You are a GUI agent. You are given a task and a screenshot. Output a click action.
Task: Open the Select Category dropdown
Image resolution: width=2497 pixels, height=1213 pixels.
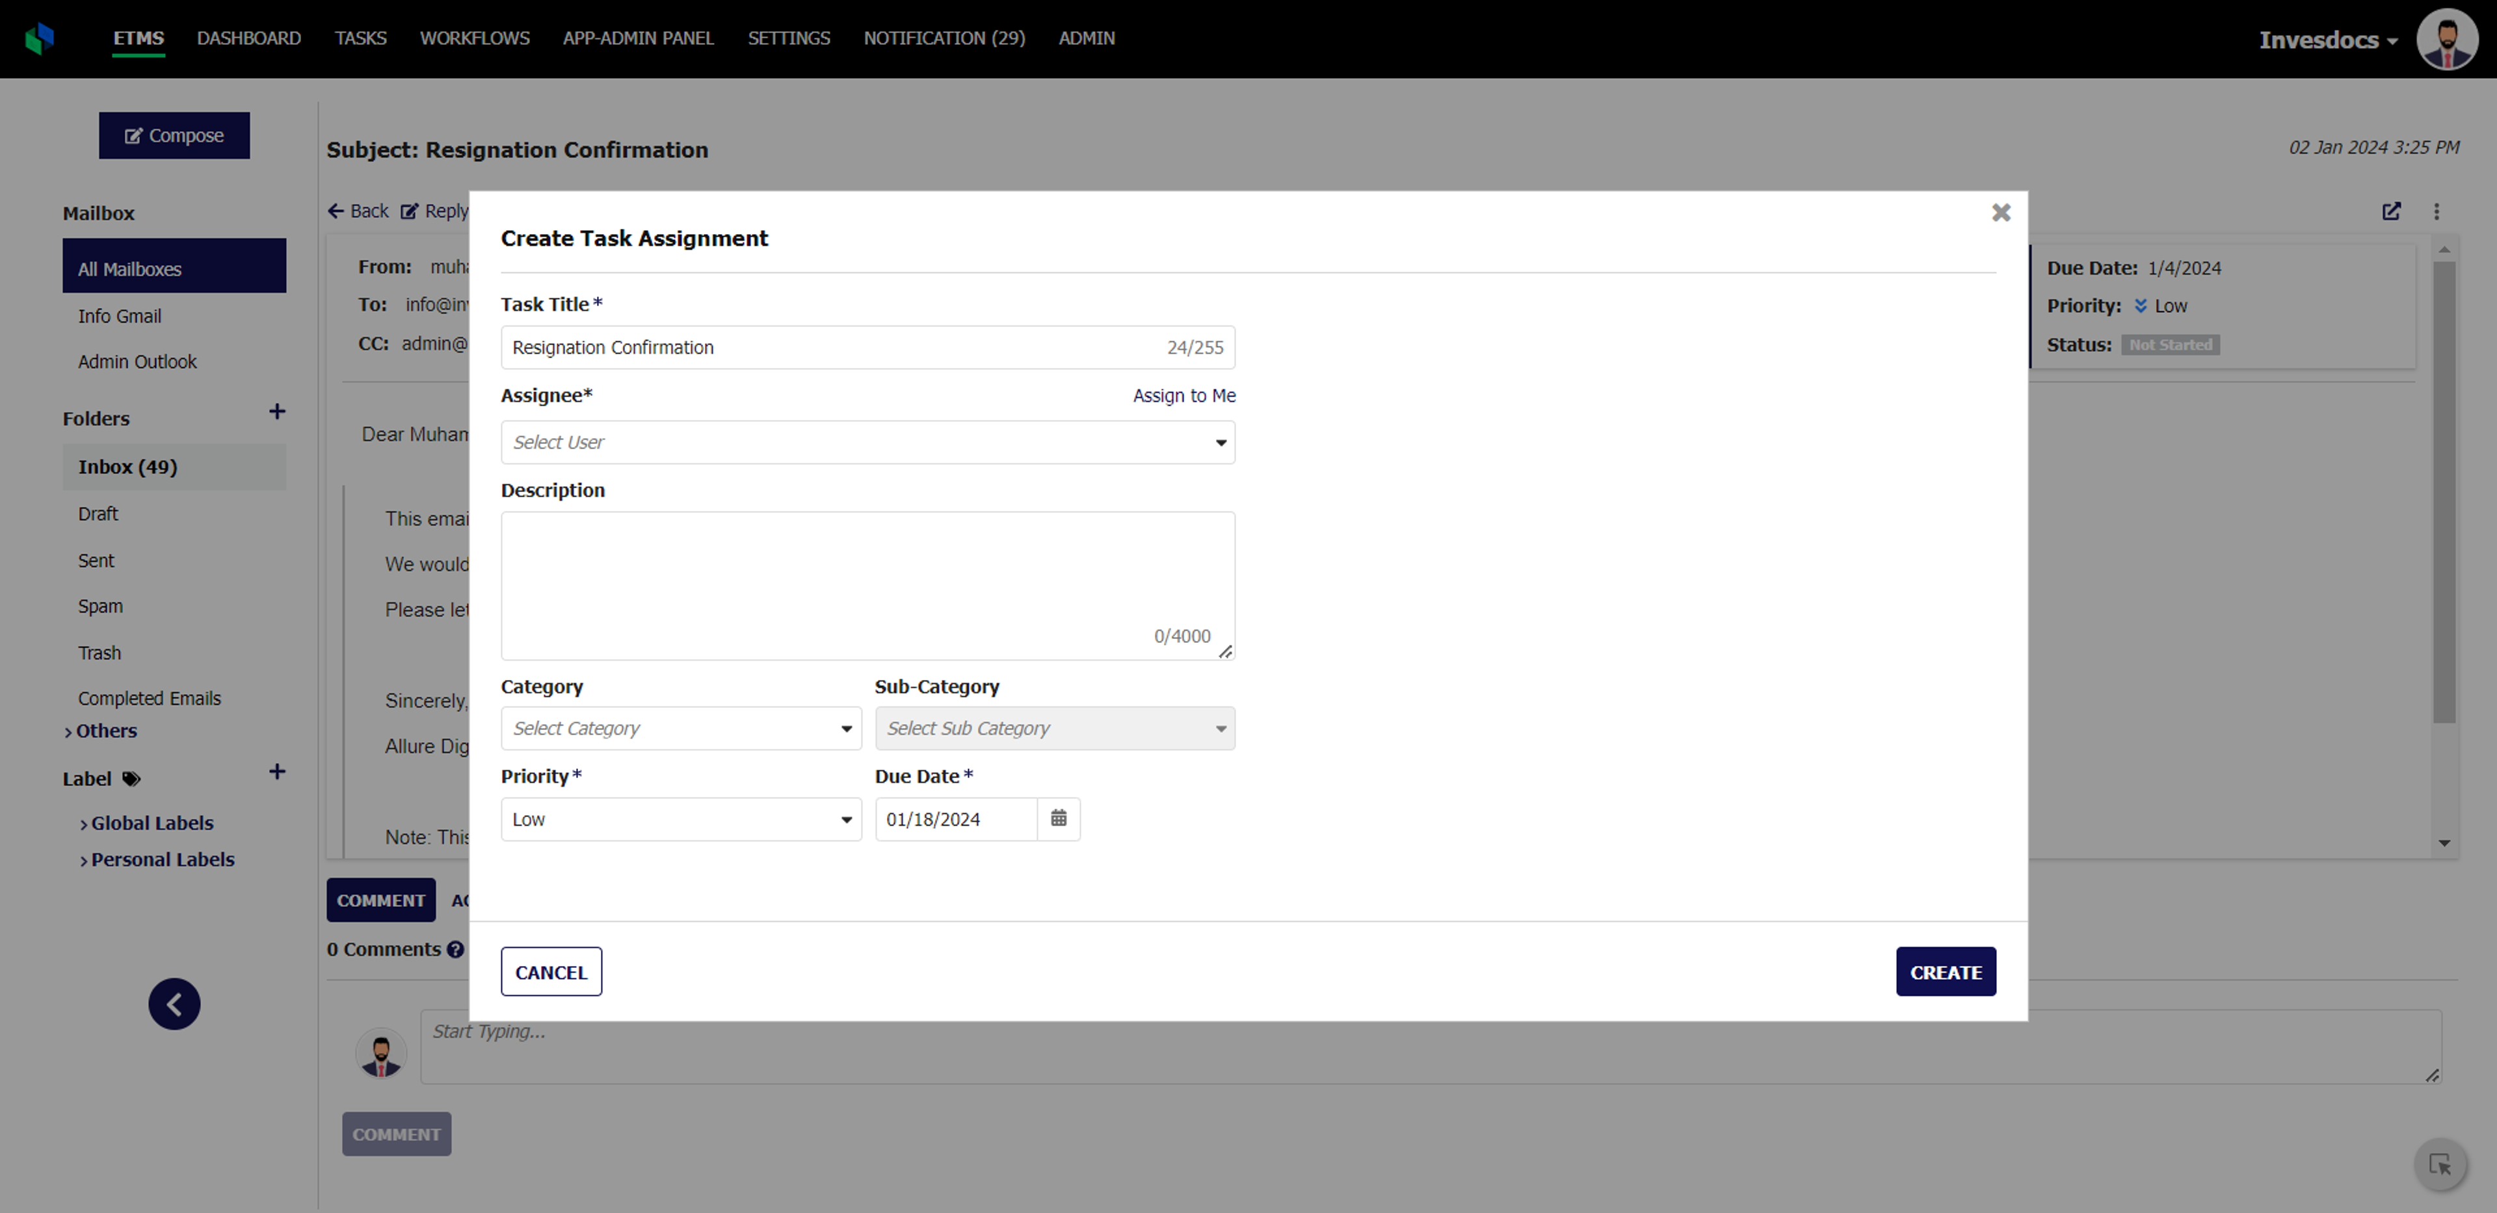tap(680, 729)
